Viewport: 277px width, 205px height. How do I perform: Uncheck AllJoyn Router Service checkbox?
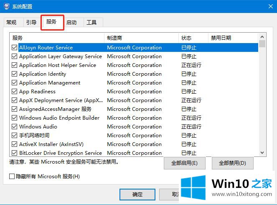pos(14,47)
